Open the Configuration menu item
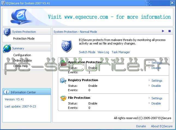This screenshot has height=130, width=176. pos(22,55)
